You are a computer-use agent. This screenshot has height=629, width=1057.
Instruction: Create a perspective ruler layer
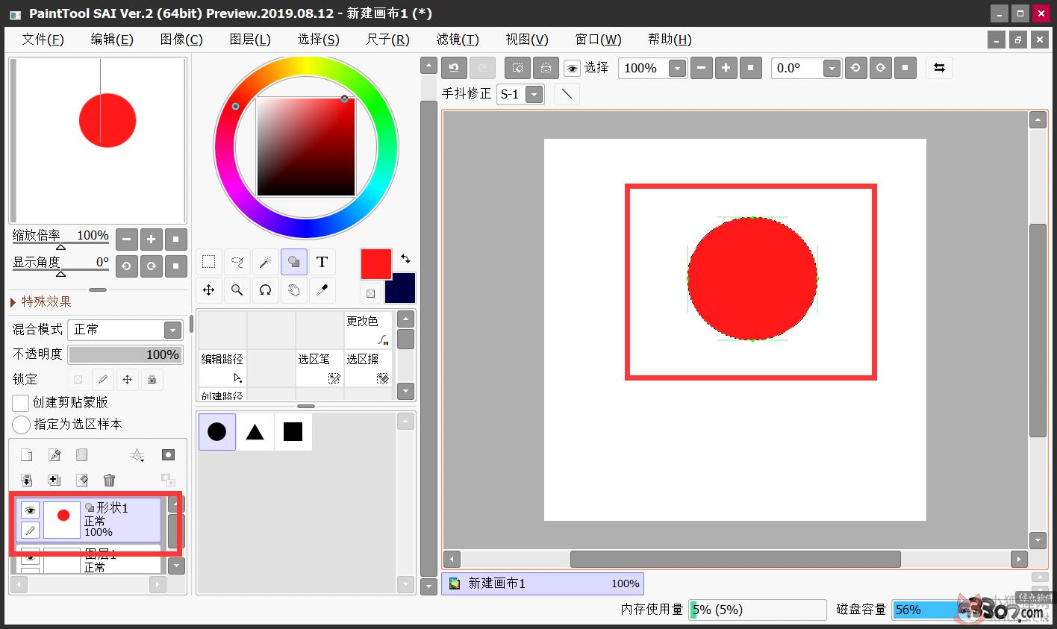coord(137,455)
